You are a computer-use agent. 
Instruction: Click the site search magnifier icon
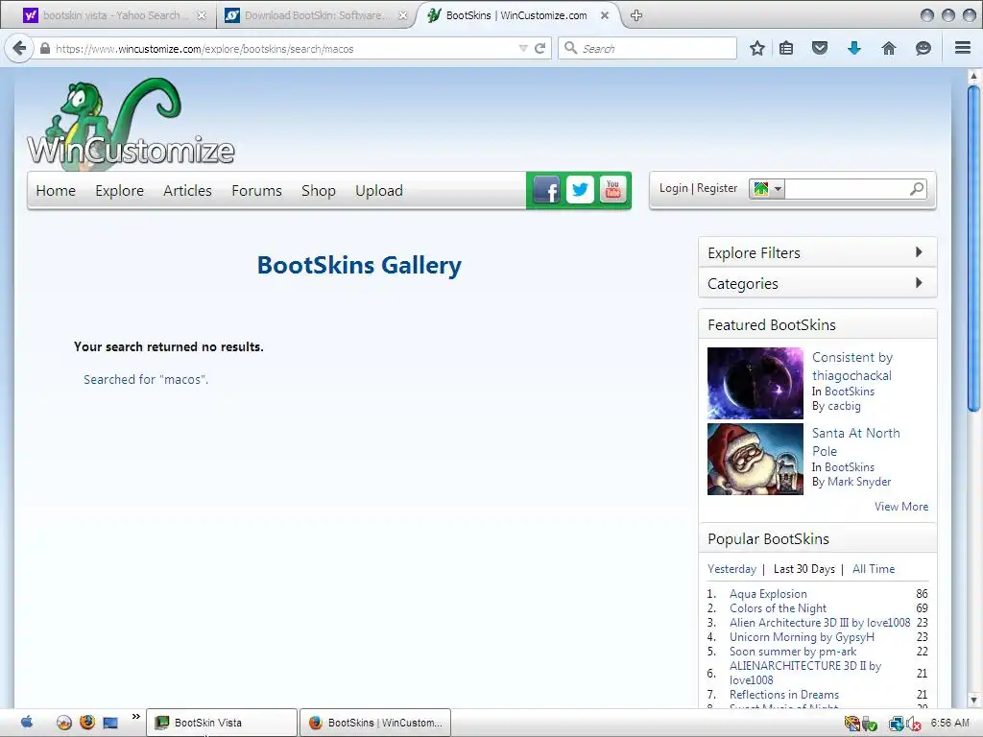(x=917, y=189)
